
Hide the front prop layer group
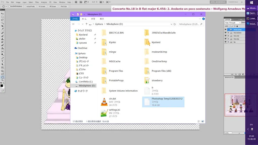pos(225,30)
